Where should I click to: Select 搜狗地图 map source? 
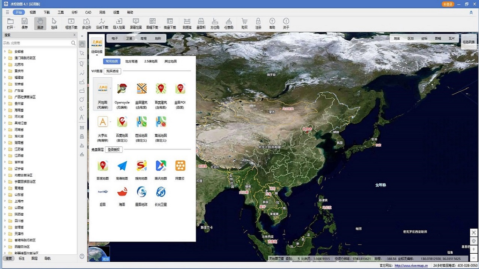coord(141,166)
